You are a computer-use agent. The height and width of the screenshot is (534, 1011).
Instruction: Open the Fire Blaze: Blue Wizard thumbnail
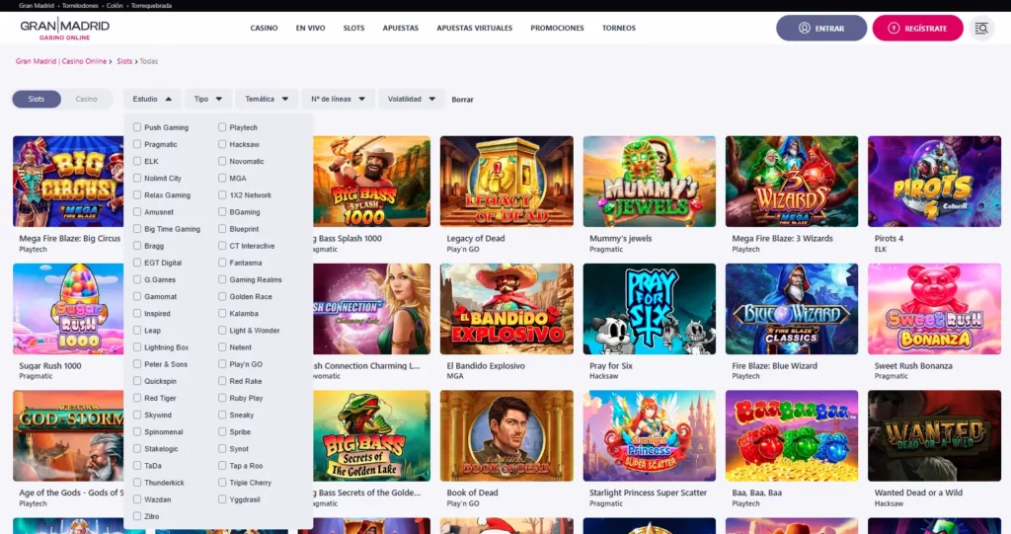(x=792, y=308)
